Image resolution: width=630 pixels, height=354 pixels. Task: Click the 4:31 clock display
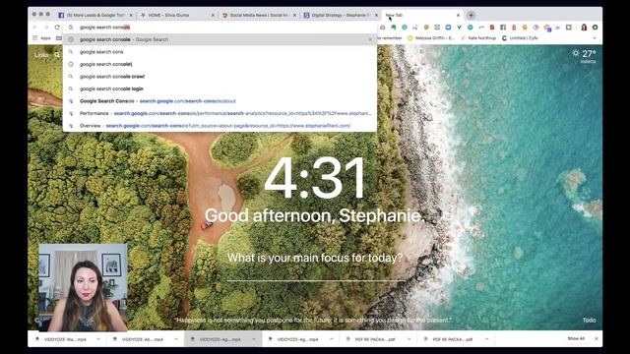coord(315,178)
